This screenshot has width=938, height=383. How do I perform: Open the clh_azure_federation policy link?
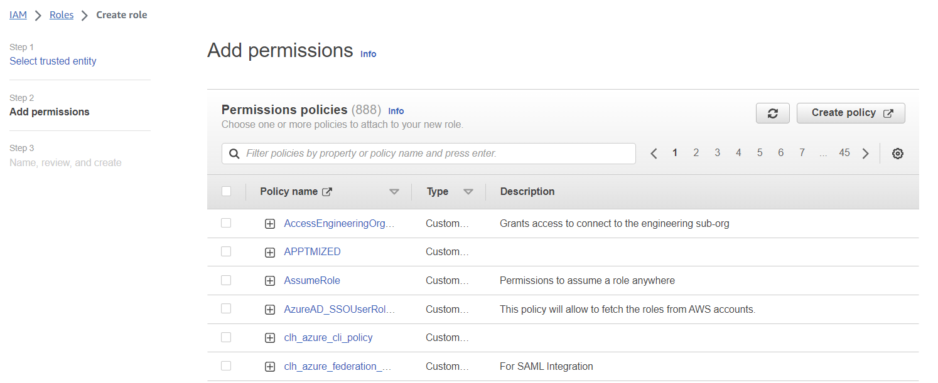click(x=338, y=366)
